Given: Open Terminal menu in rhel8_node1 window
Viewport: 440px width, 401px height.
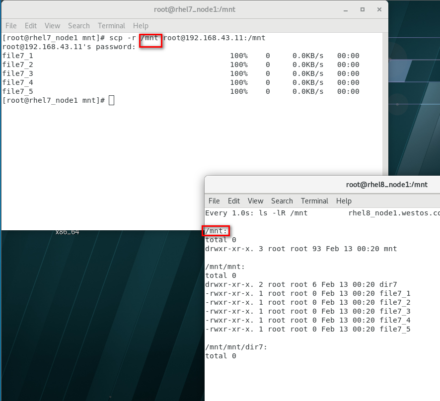Looking at the screenshot, I should click(x=314, y=201).
